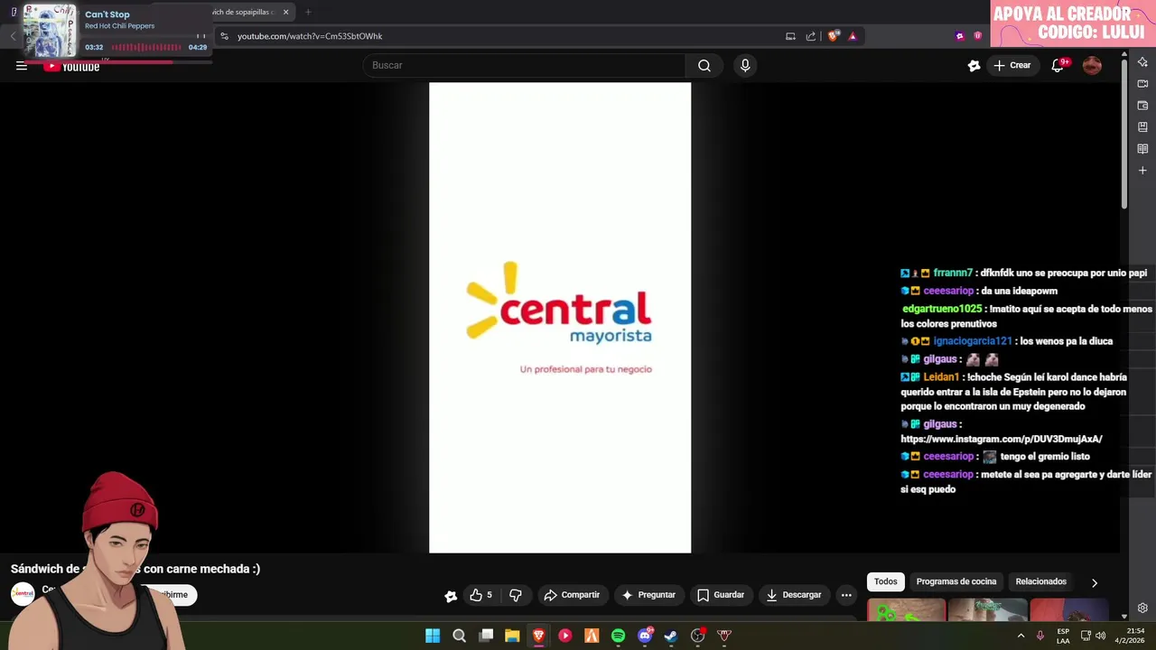Add a sidebar item with the plus icon
Viewport: 1156px width, 650px height.
(1142, 171)
